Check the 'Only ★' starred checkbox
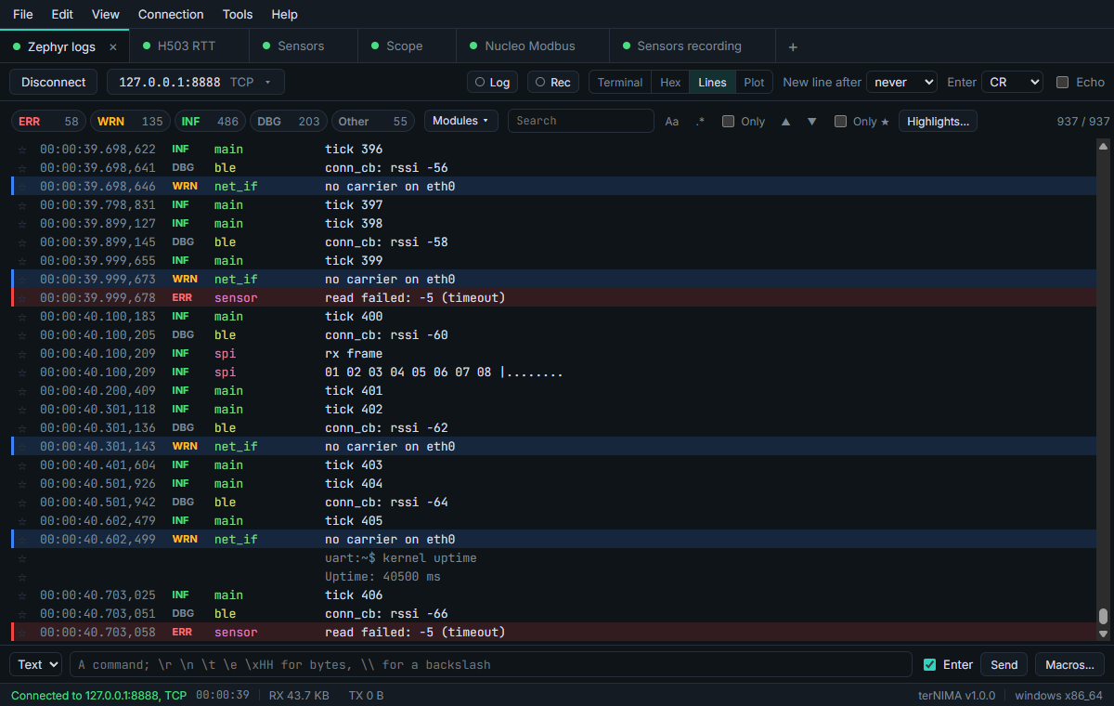This screenshot has width=1114, height=706. (x=841, y=122)
